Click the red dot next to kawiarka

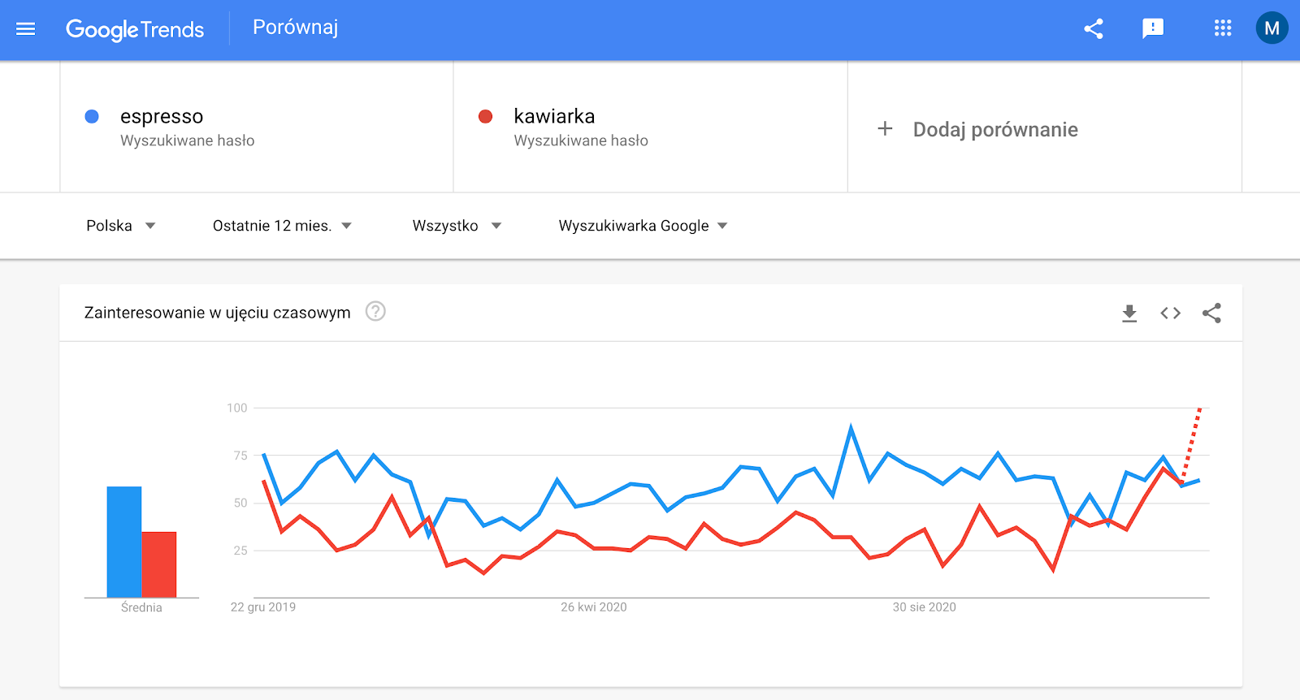(485, 116)
